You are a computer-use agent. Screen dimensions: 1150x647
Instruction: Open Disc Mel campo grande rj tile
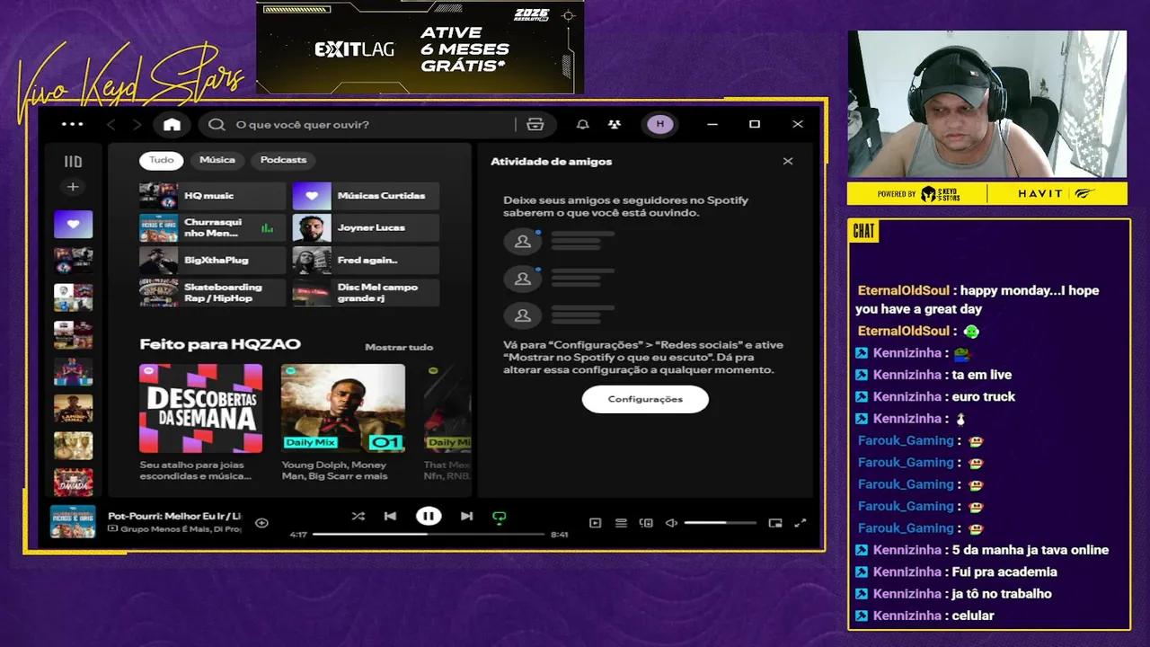point(366,293)
